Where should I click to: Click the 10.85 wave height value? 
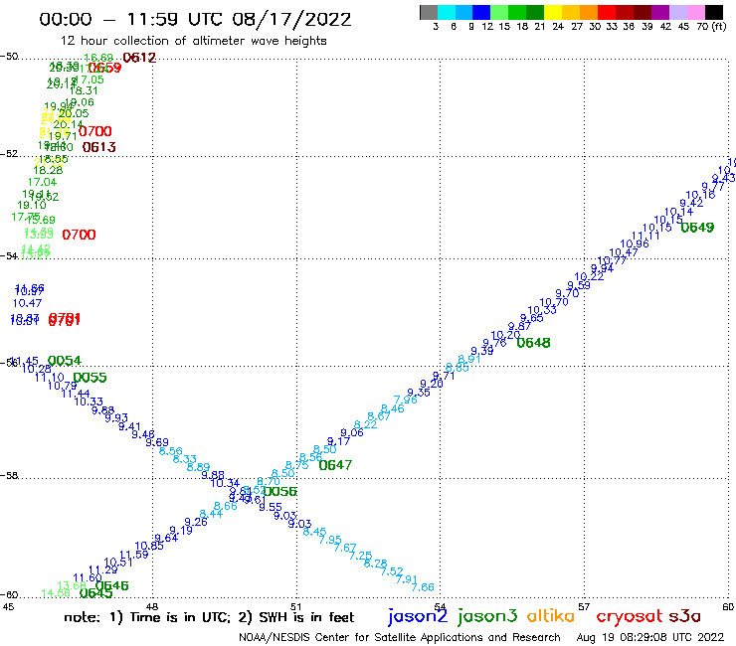149,546
